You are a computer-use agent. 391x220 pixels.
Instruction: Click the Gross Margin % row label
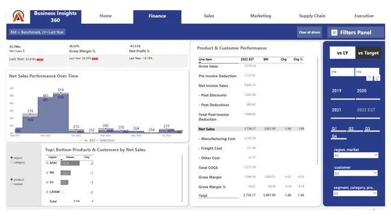(212, 187)
